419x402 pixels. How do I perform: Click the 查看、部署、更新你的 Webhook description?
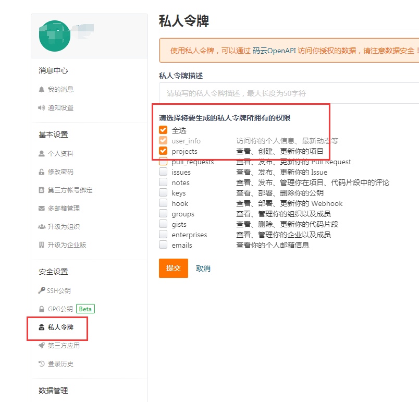click(289, 203)
